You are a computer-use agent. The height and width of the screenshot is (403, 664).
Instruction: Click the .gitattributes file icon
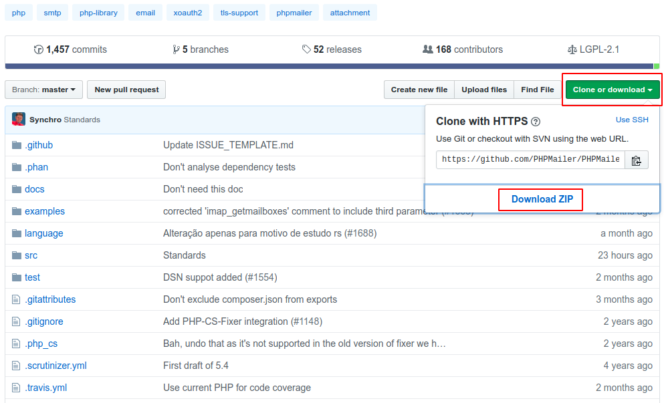[16, 299]
